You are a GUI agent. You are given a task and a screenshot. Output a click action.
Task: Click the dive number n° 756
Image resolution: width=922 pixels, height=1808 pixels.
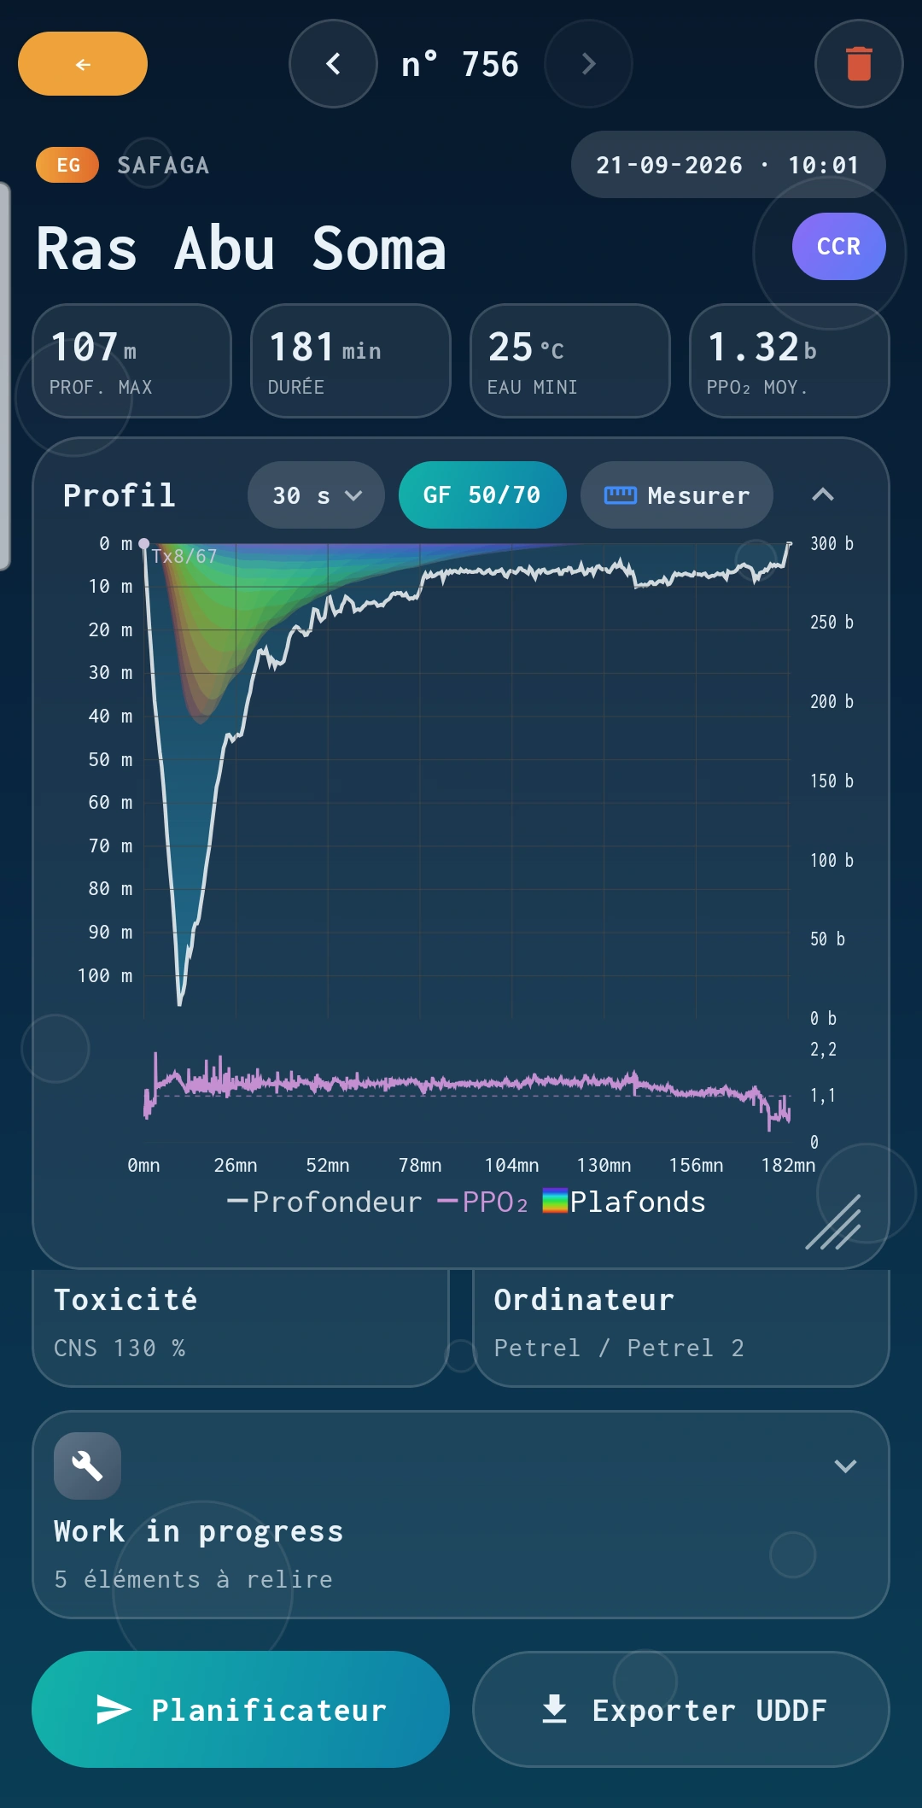pos(460,64)
